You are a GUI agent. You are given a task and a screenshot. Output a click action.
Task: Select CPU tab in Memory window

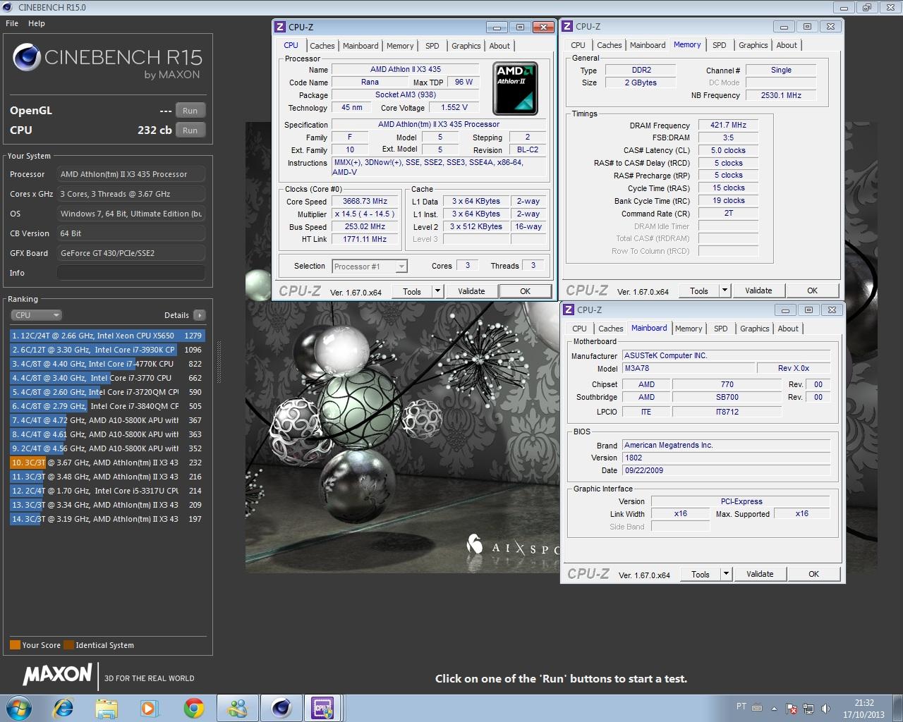point(578,45)
